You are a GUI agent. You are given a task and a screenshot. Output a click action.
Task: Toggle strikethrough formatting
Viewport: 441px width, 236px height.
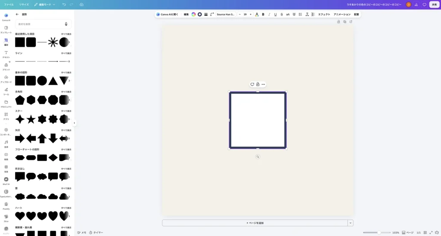click(x=282, y=14)
